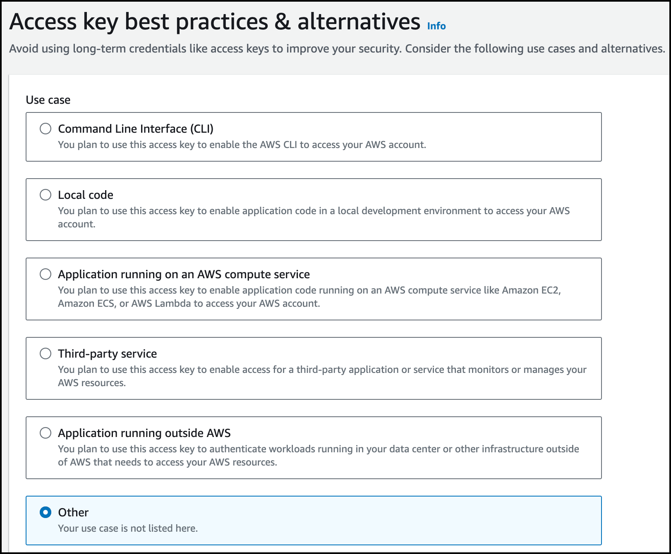Click the CLI description about enabling AWS CLI
This screenshot has height=554, width=671.
pyautogui.click(x=242, y=145)
